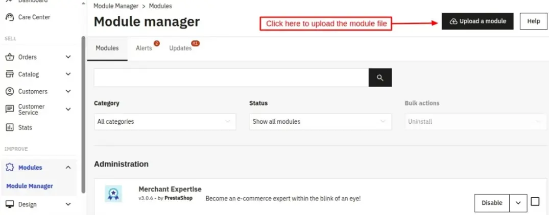Open the All categories dropdown
This screenshot has width=549, height=215.
tap(165, 122)
